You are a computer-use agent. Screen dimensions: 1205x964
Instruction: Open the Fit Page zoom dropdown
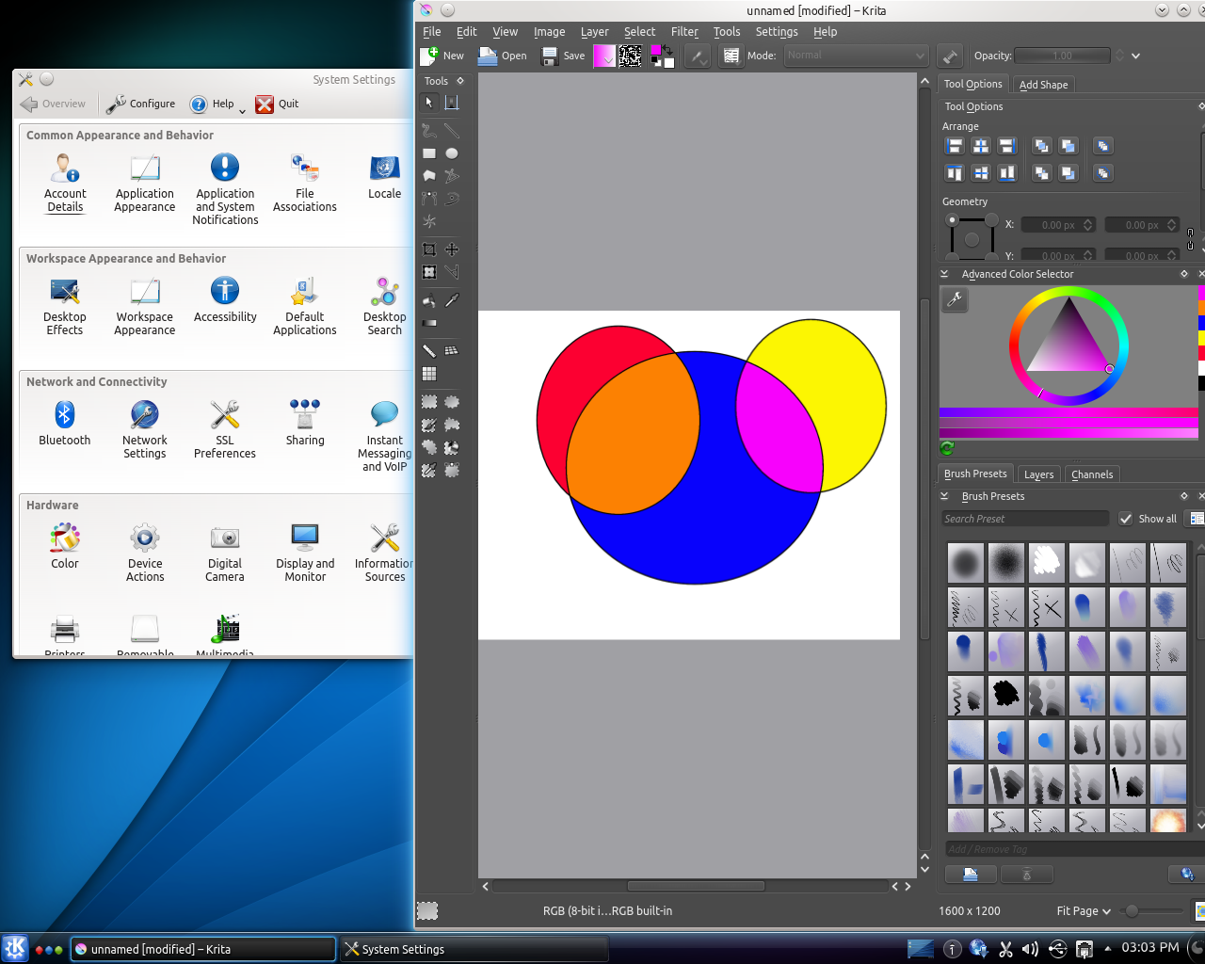click(1084, 911)
